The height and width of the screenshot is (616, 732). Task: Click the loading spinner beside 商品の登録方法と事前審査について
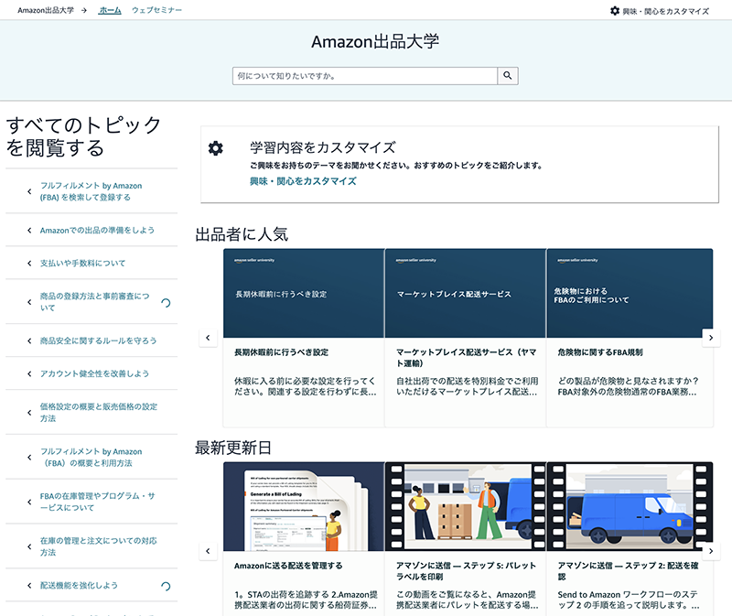click(166, 303)
